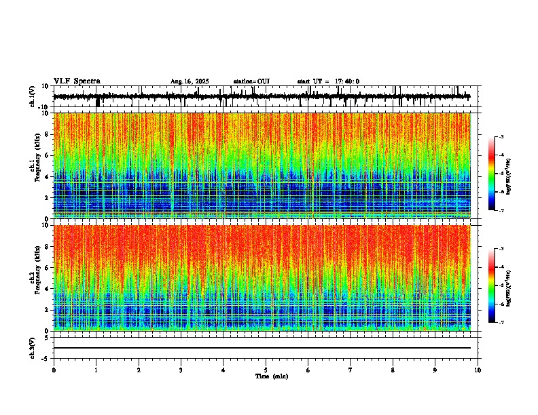Image resolution: width=538 pixels, height=415 pixels.
Task: Select the "start UT = 17:40: 0" text
Action: (x=328, y=81)
